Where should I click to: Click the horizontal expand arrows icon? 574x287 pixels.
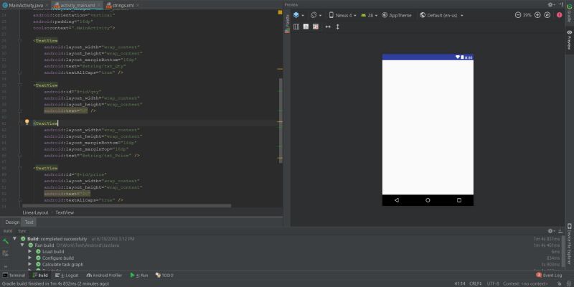point(328,27)
